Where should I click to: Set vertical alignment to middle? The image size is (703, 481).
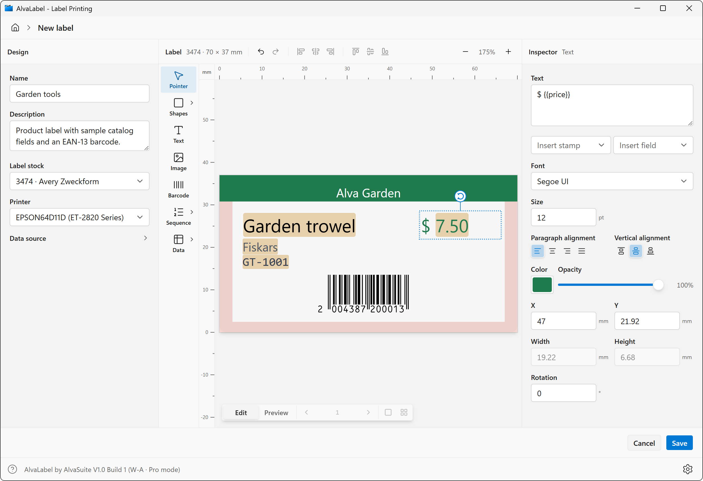(636, 251)
